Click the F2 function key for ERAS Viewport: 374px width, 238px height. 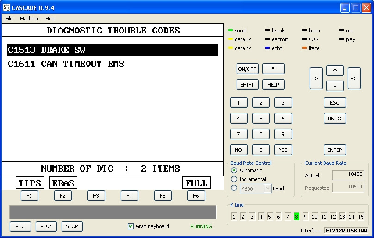click(x=63, y=196)
